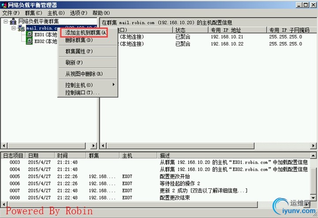Choose 群集属性 from context menu
The width and height of the screenshot is (318, 218).
87,52
